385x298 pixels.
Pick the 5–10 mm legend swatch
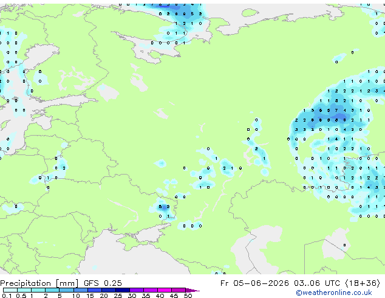pos(67,290)
